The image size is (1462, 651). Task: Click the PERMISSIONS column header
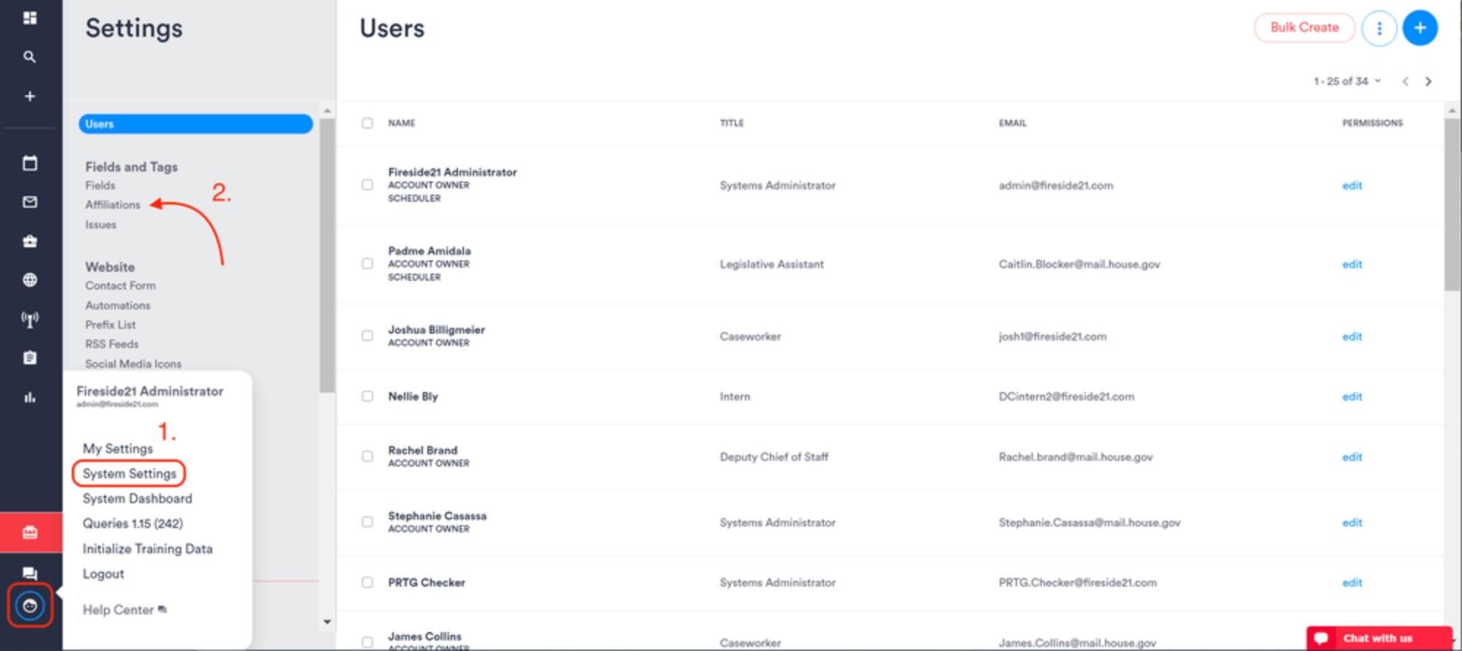[x=1373, y=123]
